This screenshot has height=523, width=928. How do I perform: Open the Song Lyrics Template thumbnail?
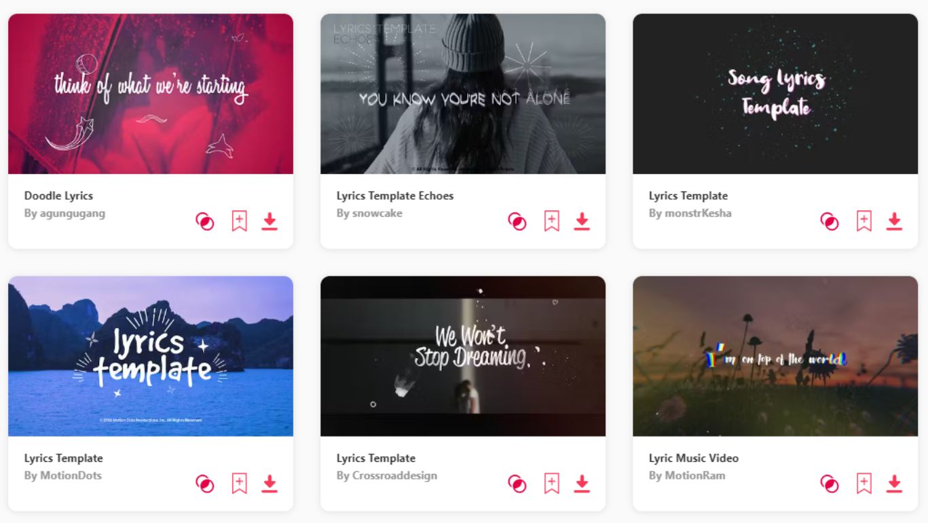click(x=775, y=94)
